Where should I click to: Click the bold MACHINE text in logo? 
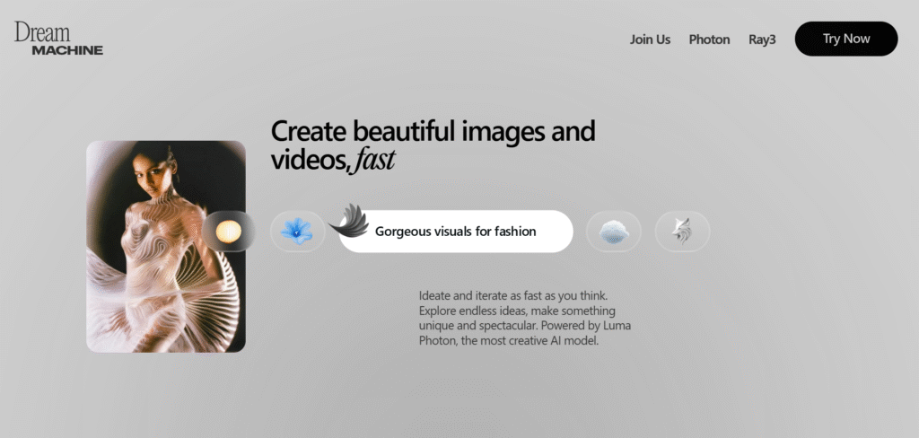tap(67, 50)
